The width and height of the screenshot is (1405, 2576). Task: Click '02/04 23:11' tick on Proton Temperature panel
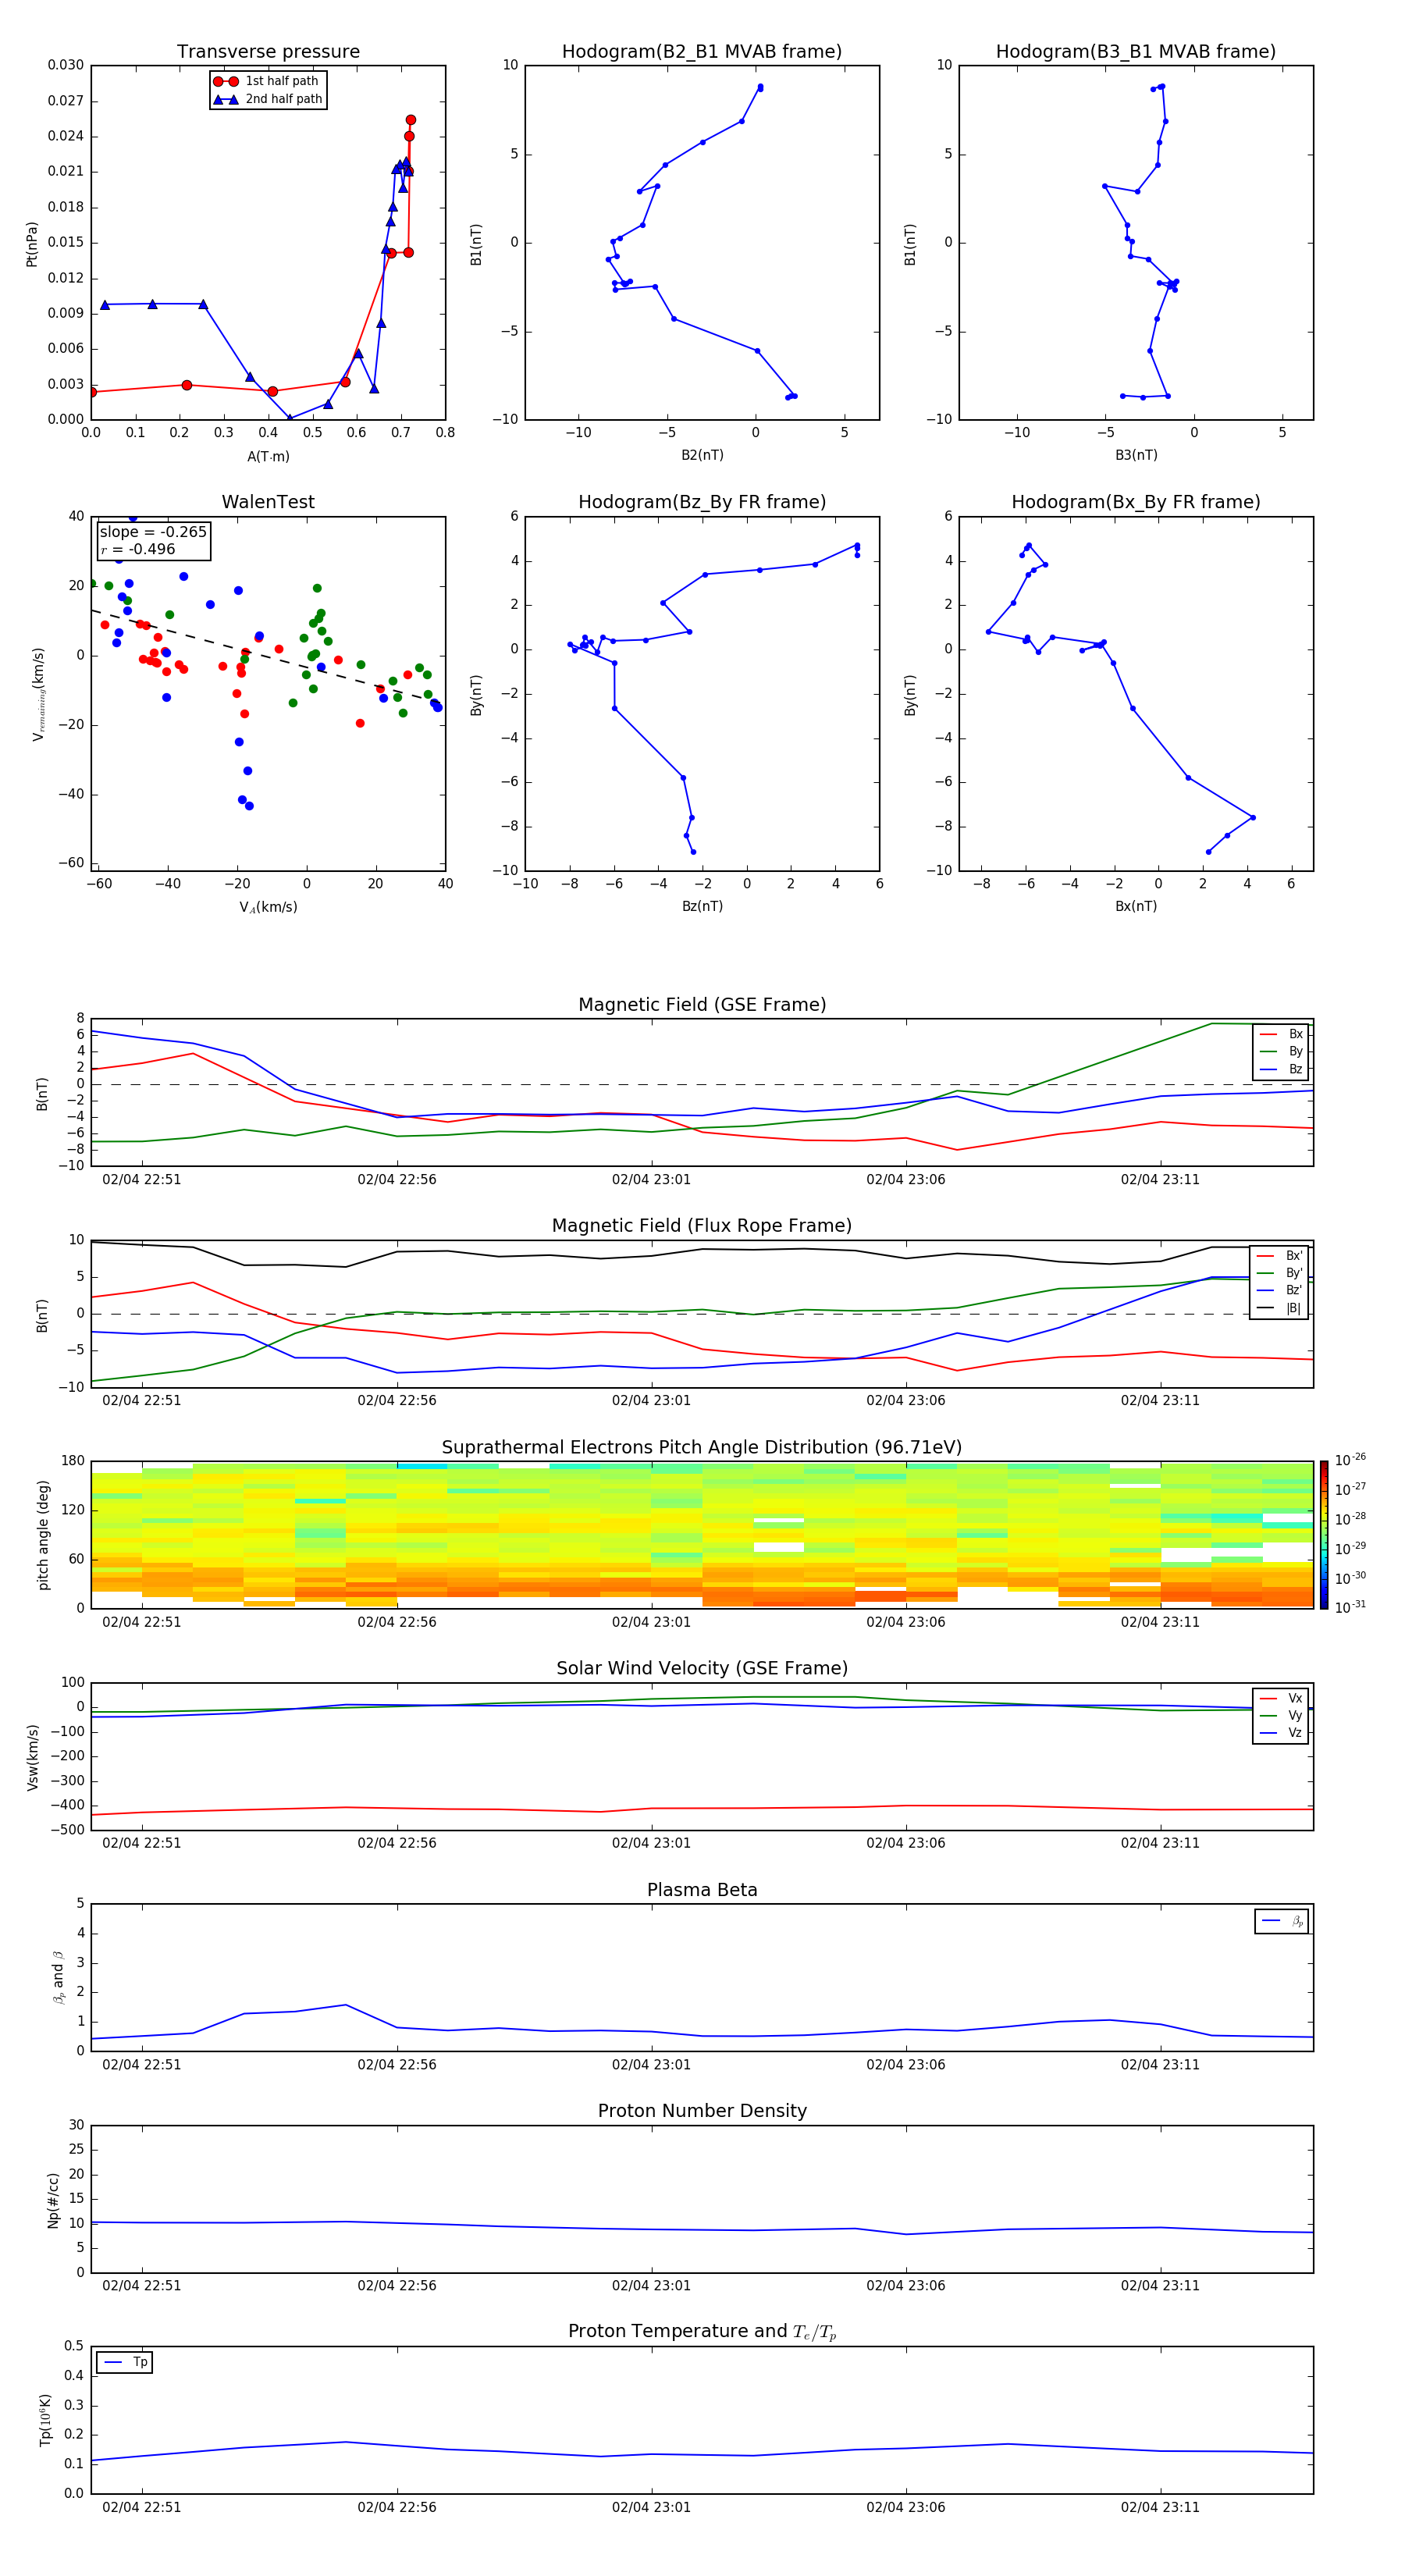(x=1160, y=2507)
